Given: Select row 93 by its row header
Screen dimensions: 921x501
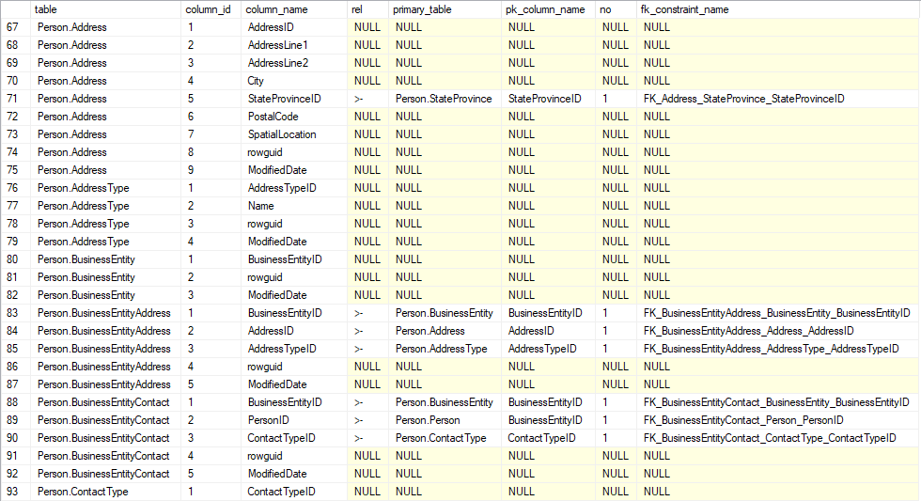Looking at the screenshot, I should pyautogui.click(x=15, y=492).
